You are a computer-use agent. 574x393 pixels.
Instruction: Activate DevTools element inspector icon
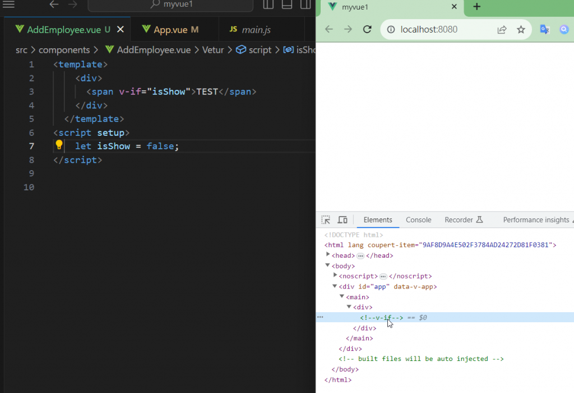coord(326,220)
